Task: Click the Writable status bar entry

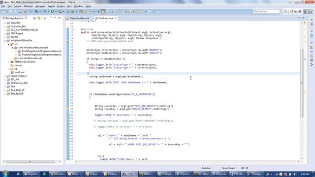Action: pyautogui.click(x=206, y=168)
